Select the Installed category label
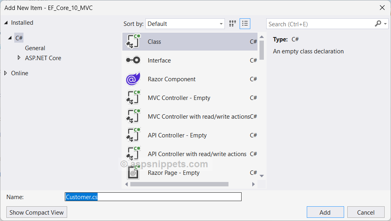 point(22,23)
